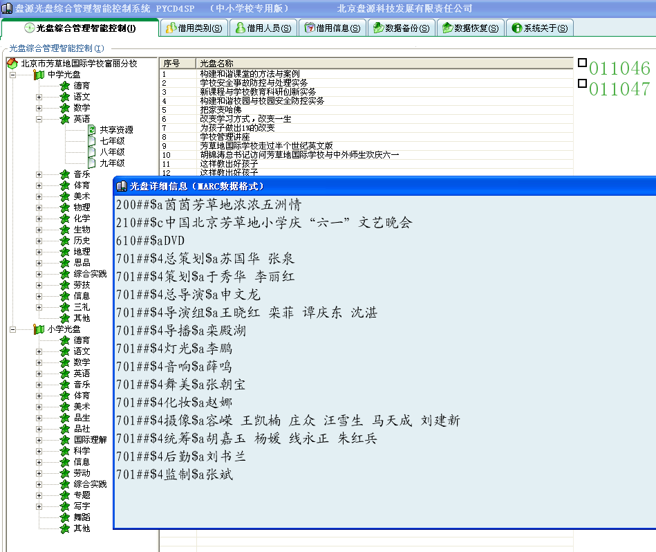Screen dimensions: 656x552
Task: Click disc number 011047
Action: point(619,89)
